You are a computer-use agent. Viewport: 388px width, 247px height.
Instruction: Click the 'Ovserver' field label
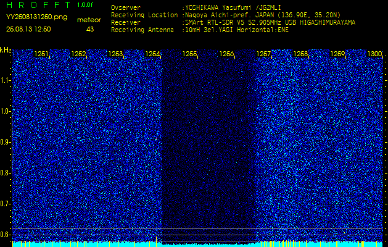[x=126, y=7]
